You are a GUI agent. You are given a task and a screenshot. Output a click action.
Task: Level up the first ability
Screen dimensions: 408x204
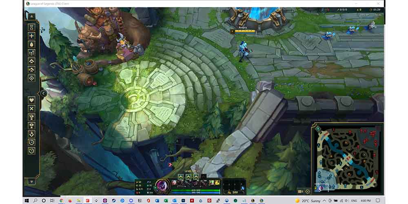181,177
